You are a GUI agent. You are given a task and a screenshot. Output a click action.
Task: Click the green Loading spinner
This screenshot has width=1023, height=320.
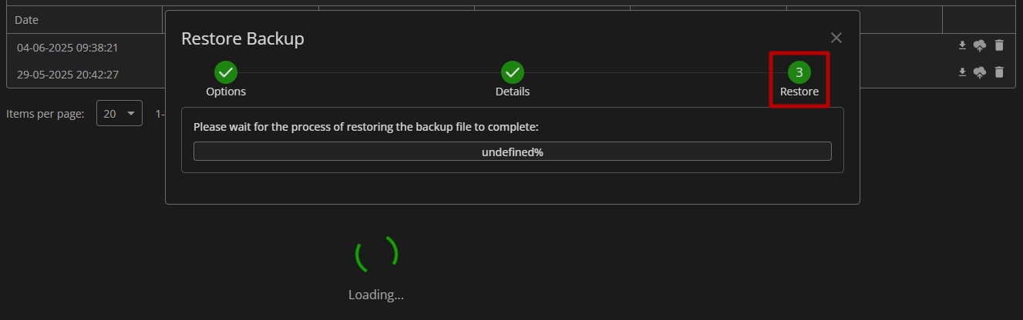pyautogui.click(x=376, y=254)
